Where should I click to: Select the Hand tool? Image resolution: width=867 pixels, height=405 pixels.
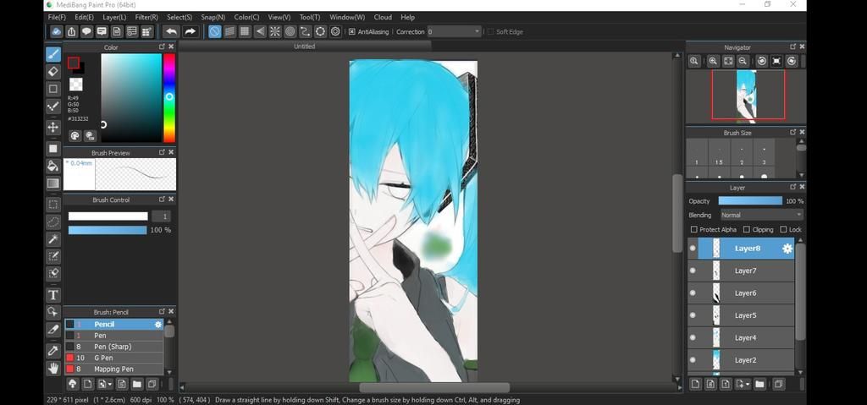pos(53,368)
